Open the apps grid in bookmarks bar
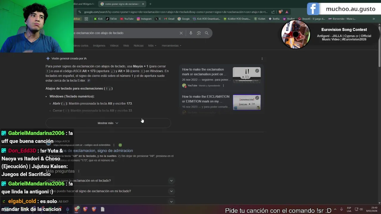The width and height of the screenshot is (381, 214). click(86, 19)
